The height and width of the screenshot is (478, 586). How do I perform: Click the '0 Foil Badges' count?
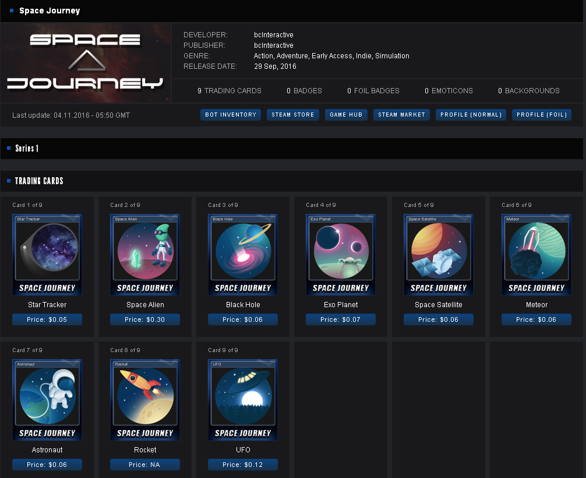click(x=373, y=91)
